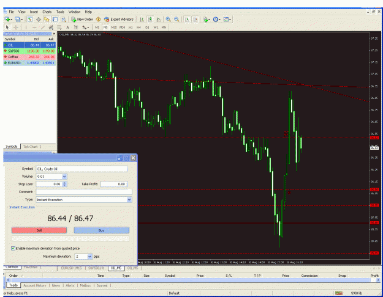Click the terminal scrollbar right arrow
383x297 pixels.
click(x=378, y=280)
